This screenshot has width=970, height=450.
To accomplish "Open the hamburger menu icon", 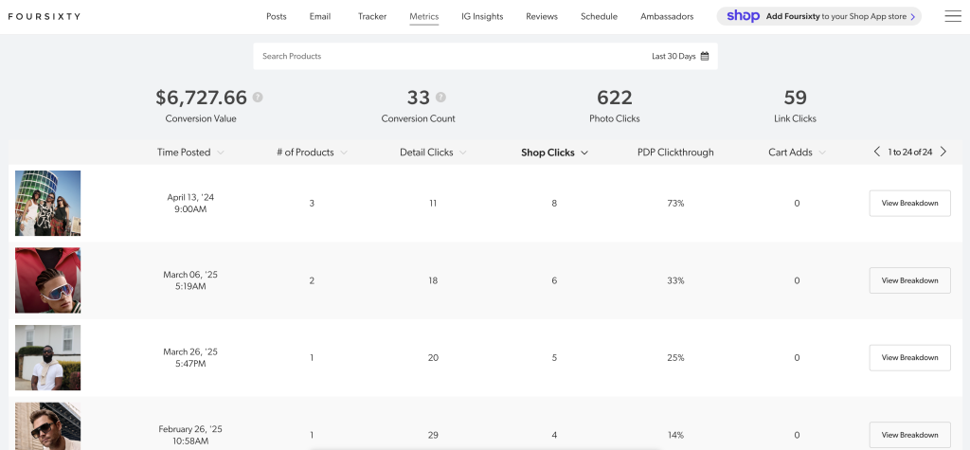I will (952, 16).
